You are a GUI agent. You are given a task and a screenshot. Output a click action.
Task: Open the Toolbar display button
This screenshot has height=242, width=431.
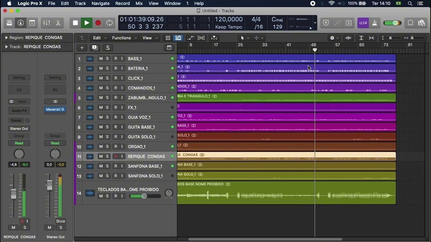(x=32, y=23)
